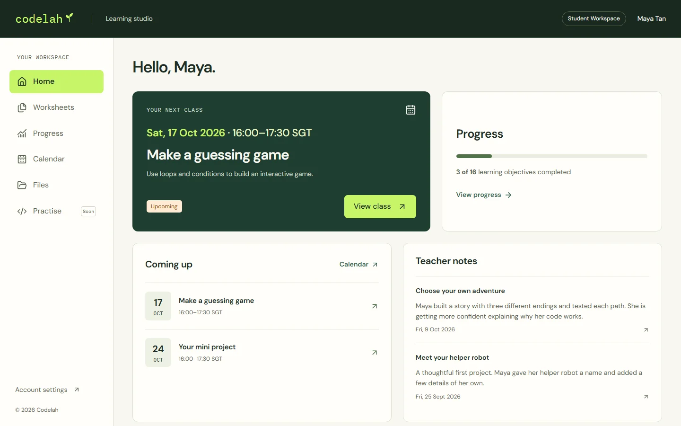Click the 17 Oct date tile
The image size is (681, 426).
coord(158,306)
